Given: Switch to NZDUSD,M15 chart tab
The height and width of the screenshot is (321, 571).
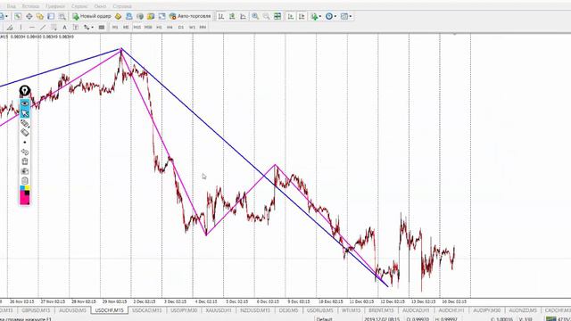Looking at the screenshot, I should click(255, 310).
